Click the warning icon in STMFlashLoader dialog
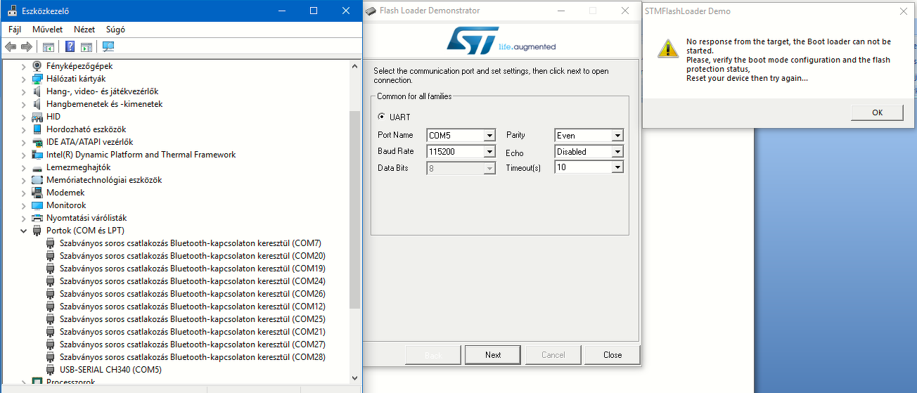 coord(667,48)
